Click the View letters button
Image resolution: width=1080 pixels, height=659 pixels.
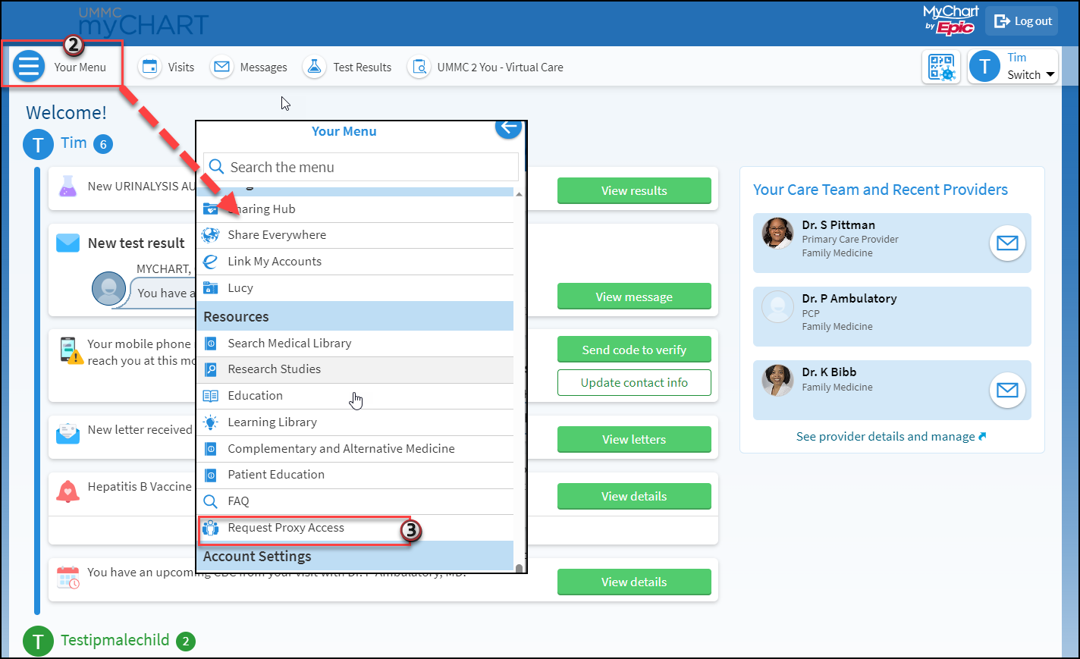tap(634, 439)
